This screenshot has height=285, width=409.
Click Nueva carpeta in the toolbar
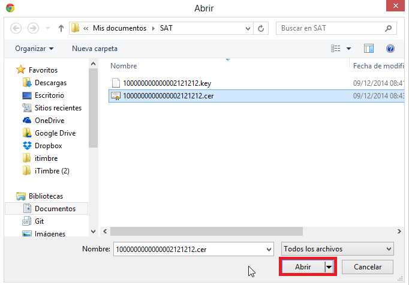[95, 48]
